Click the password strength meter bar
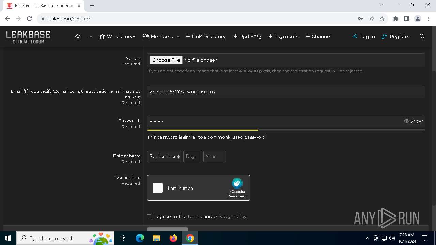 [x=286, y=130]
